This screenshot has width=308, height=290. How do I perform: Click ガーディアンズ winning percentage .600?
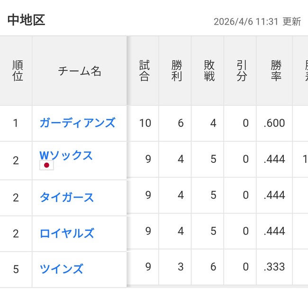(x=274, y=123)
